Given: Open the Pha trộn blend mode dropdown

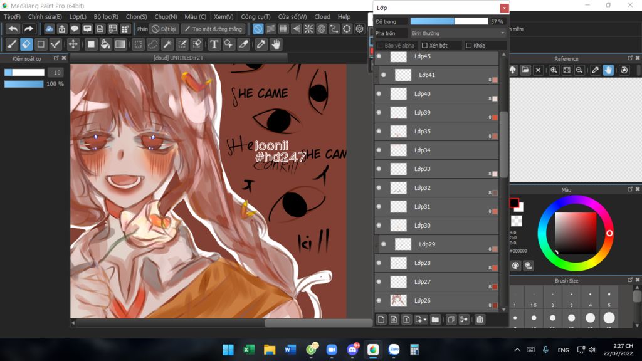Looking at the screenshot, I should coord(458,33).
